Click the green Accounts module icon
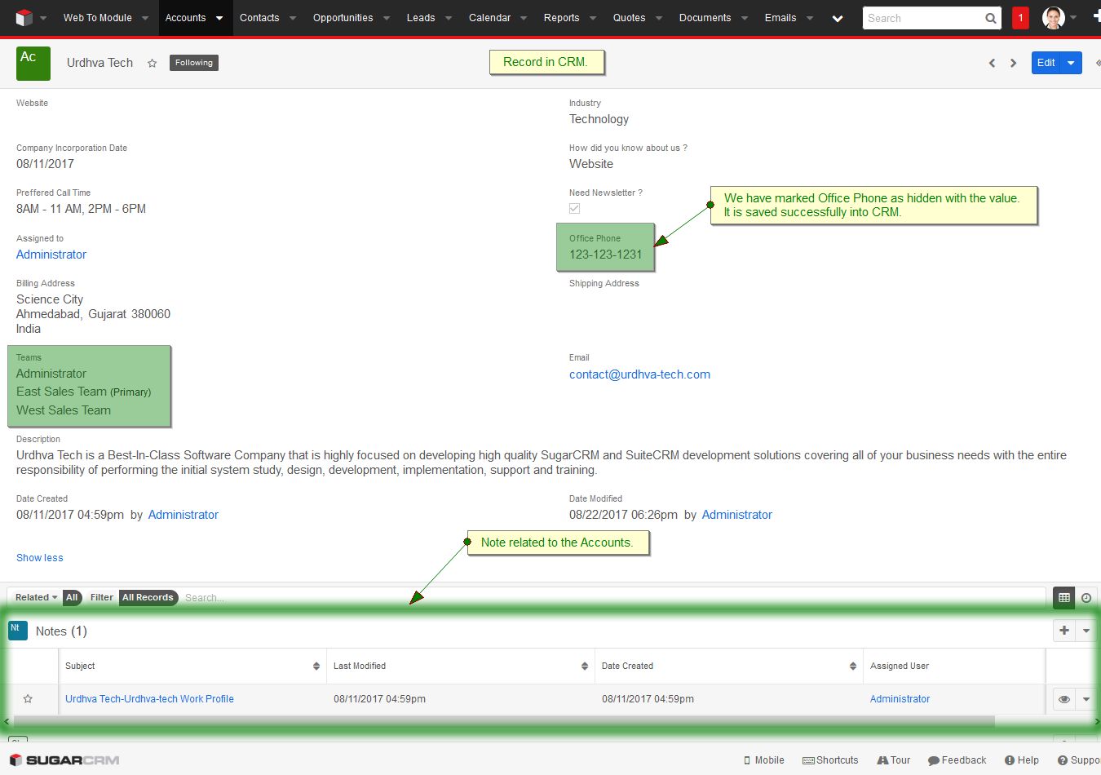This screenshot has height=775, width=1101. (x=33, y=63)
